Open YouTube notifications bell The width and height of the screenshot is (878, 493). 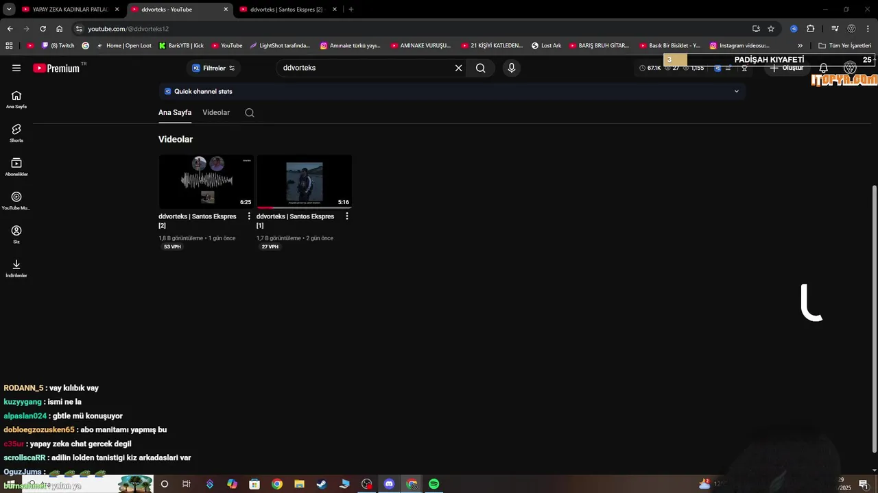point(824,68)
